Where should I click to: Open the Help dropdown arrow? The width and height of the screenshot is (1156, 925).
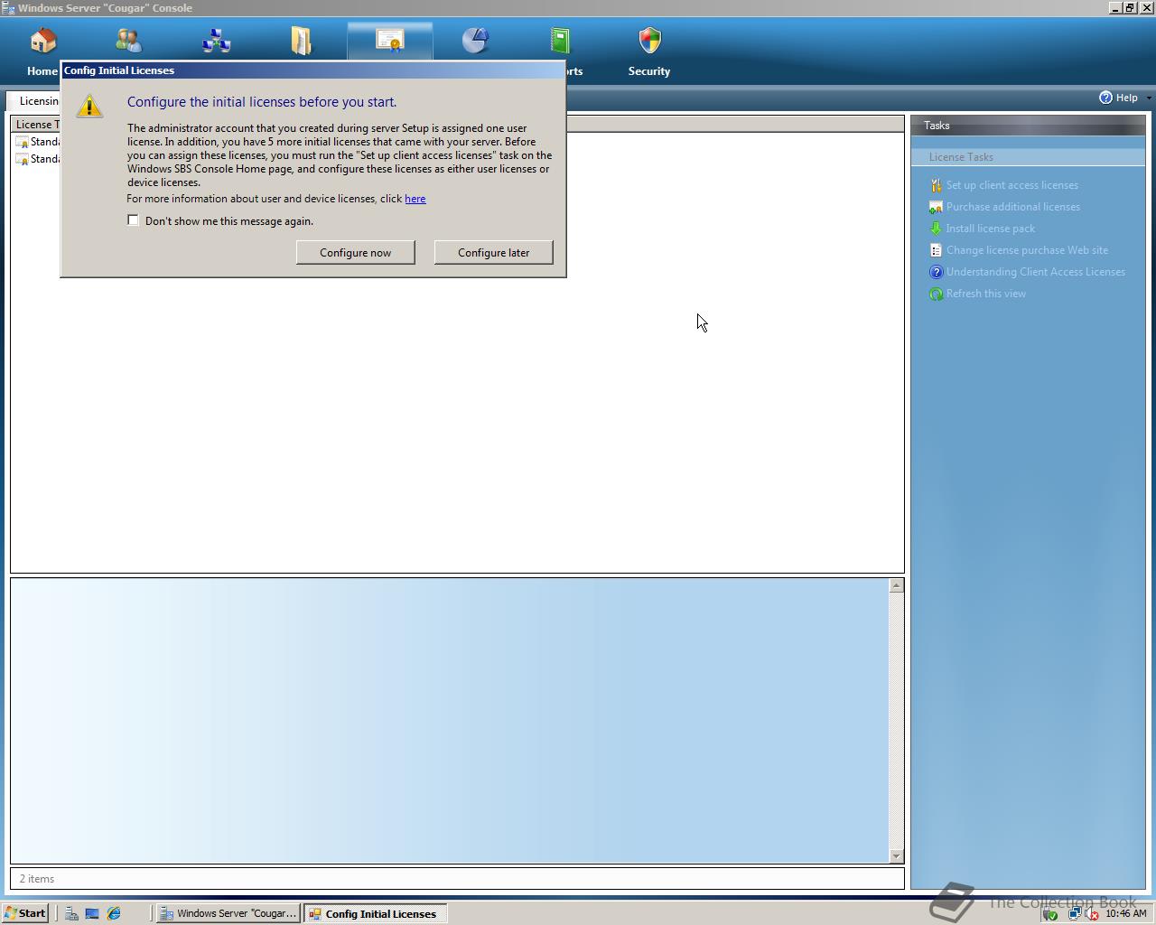[x=1149, y=98]
